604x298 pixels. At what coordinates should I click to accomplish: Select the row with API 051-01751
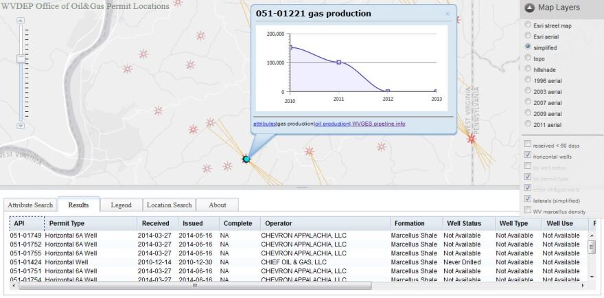pos(299,271)
